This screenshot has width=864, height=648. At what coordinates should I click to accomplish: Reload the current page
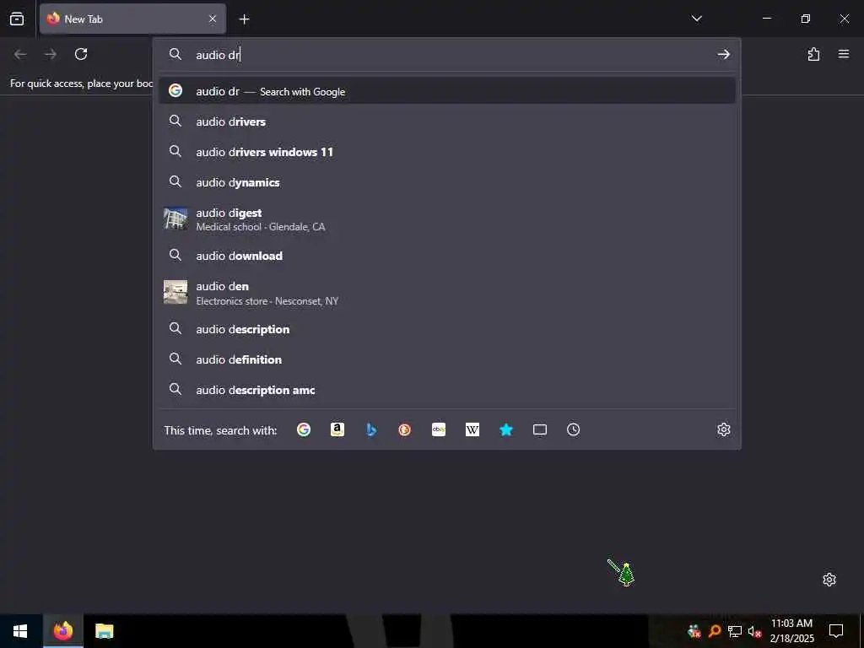81,54
